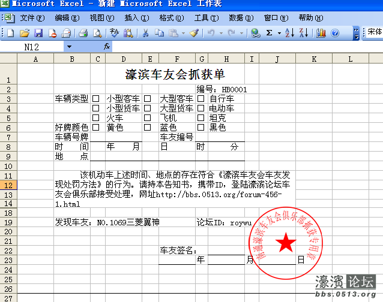Click the cell with 编号: HB0001
Screen dimensions: 383x302
[x=222, y=89]
